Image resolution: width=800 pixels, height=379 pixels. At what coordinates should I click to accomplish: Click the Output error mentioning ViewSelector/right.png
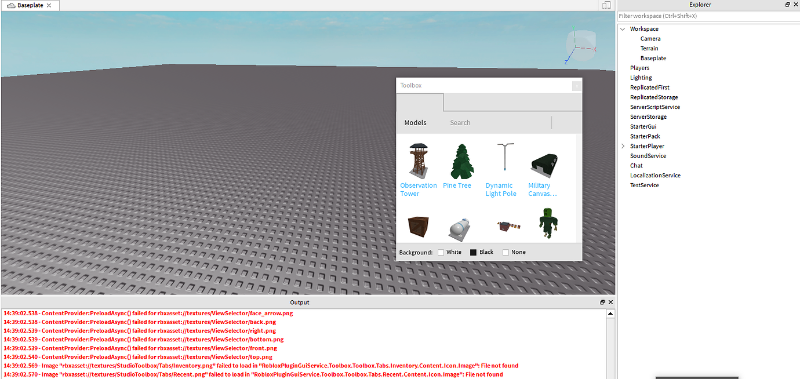coord(140,331)
